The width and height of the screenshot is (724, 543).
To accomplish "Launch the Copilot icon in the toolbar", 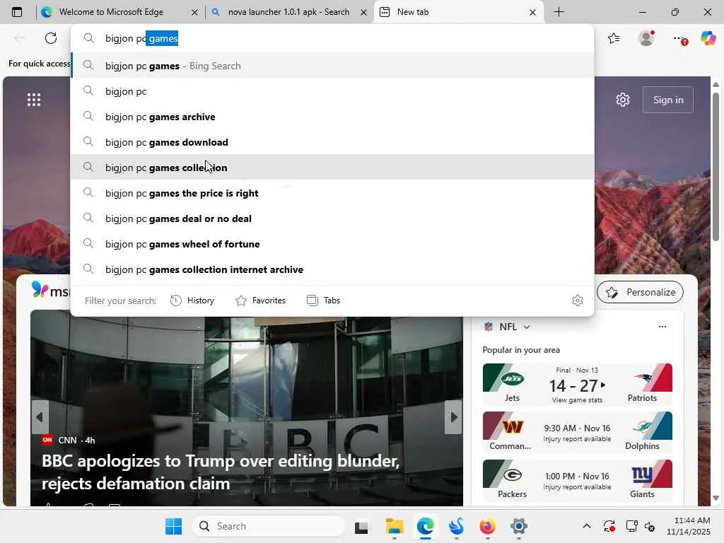I will click(x=708, y=38).
